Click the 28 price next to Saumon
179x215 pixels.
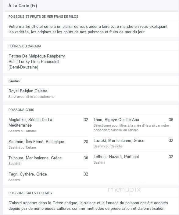tap(86, 142)
